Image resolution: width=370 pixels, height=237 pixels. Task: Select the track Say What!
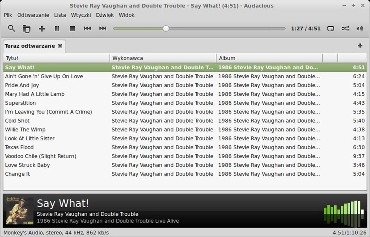point(185,68)
